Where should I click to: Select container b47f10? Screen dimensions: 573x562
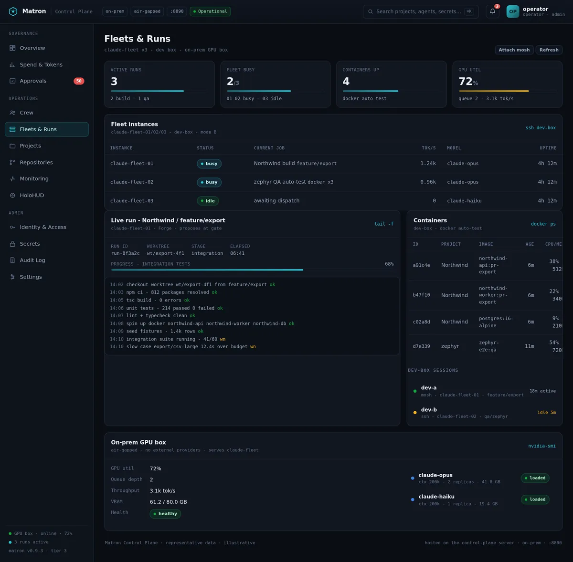(x=485, y=295)
